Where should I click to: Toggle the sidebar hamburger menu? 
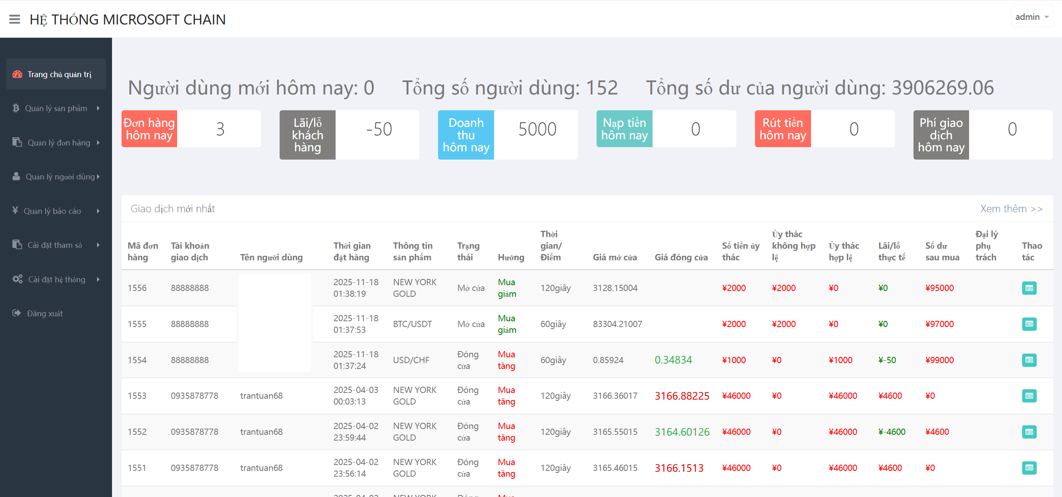(x=15, y=19)
